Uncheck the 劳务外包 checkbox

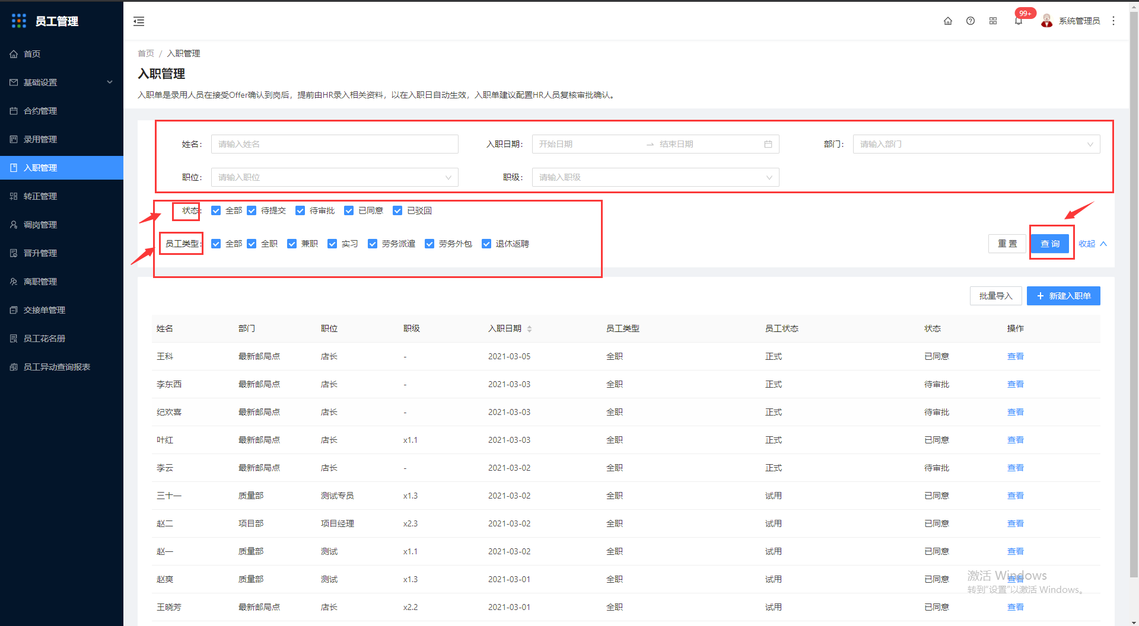point(429,244)
